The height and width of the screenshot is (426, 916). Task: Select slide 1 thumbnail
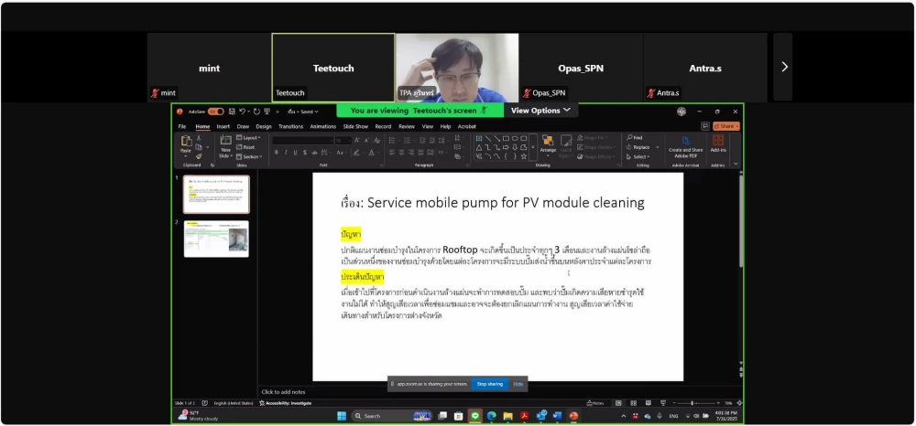click(x=216, y=194)
